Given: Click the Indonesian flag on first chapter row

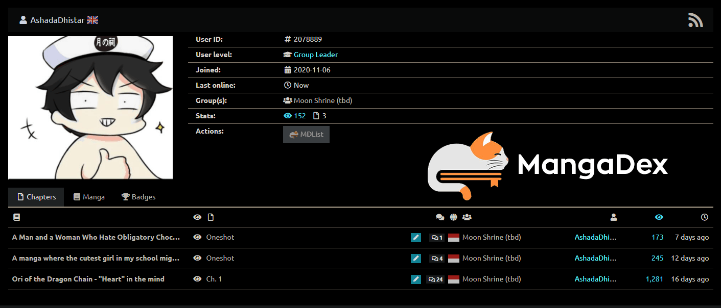Looking at the screenshot, I should point(454,238).
